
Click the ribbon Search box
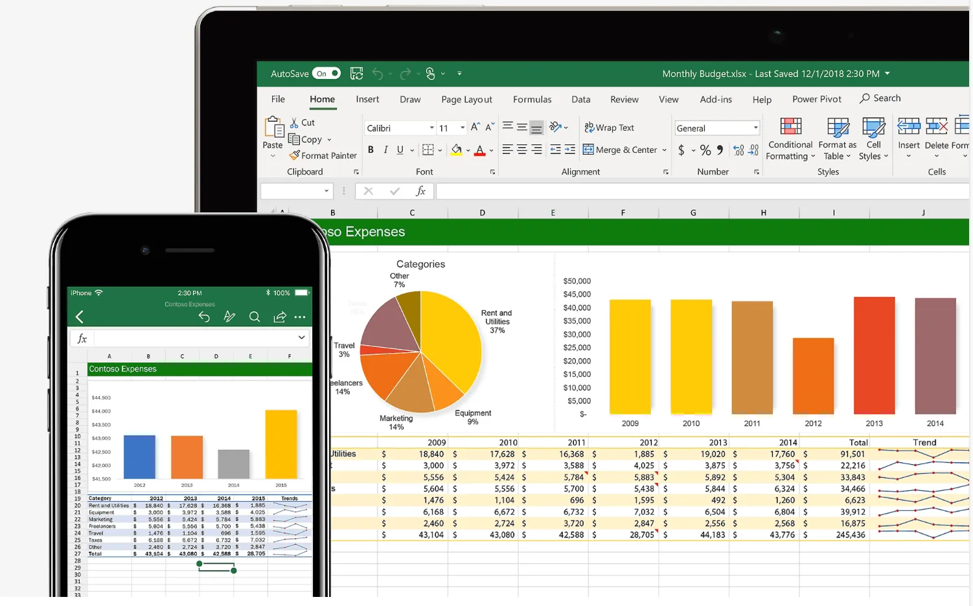click(x=880, y=98)
